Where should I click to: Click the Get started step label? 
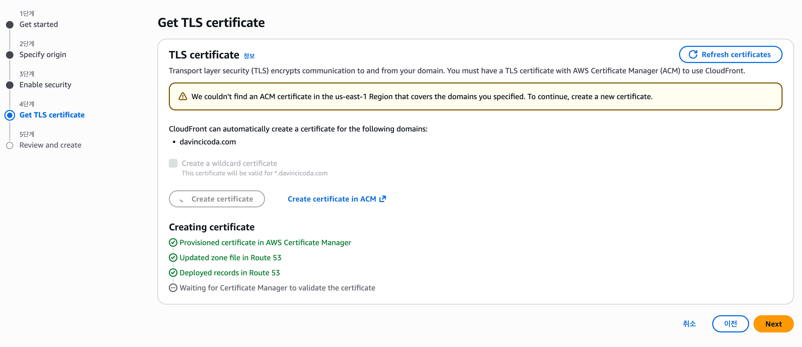click(x=39, y=24)
